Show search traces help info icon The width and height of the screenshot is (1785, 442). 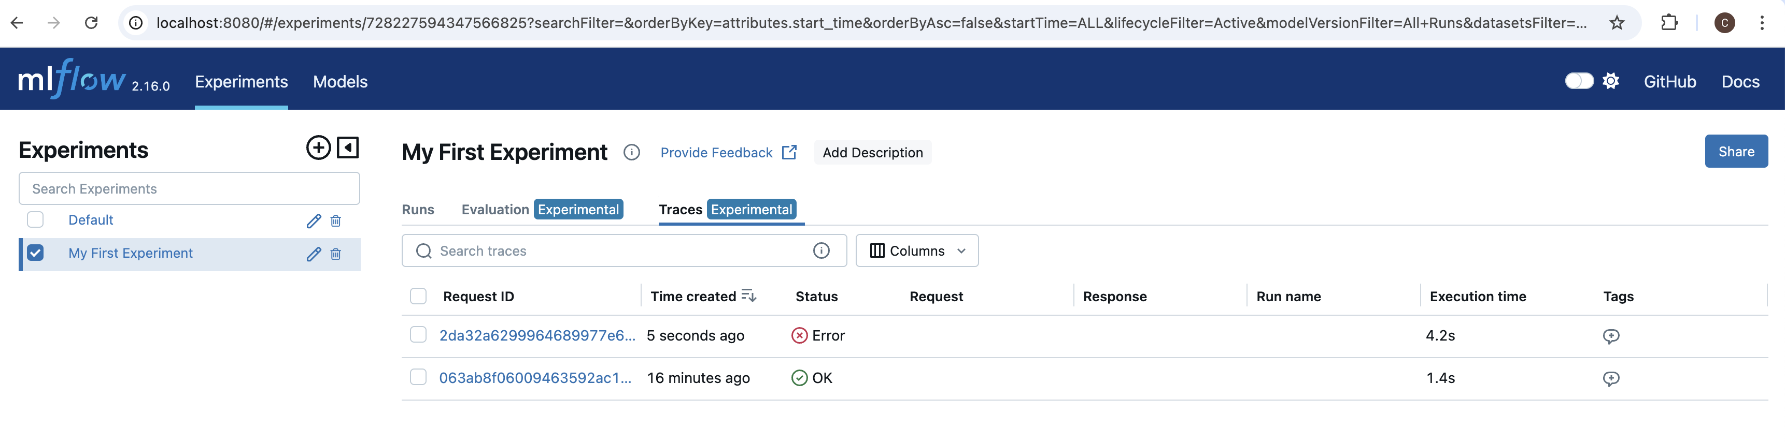coord(821,251)
